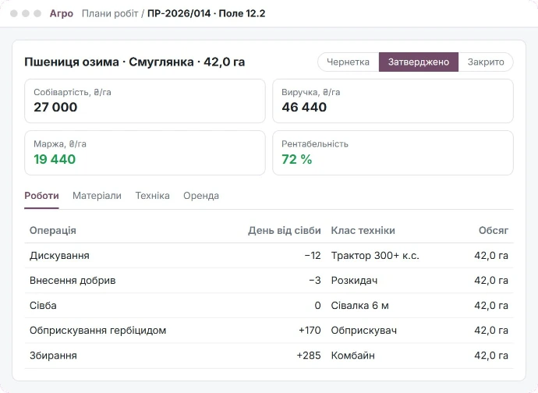Click the Комбайн machinery cell
538x393 pixels.
(x=352, y=356)
